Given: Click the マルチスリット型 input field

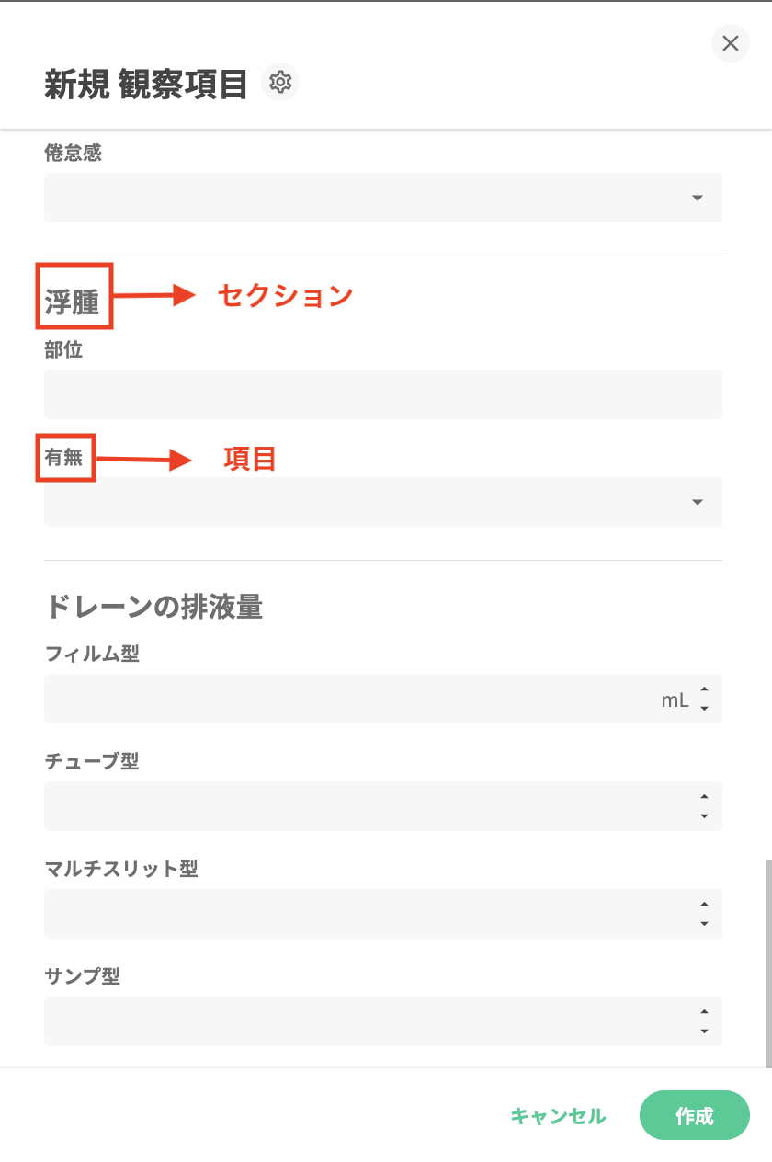Looking at the screenshot, I should pyautogui.click(x=368, y=914).
